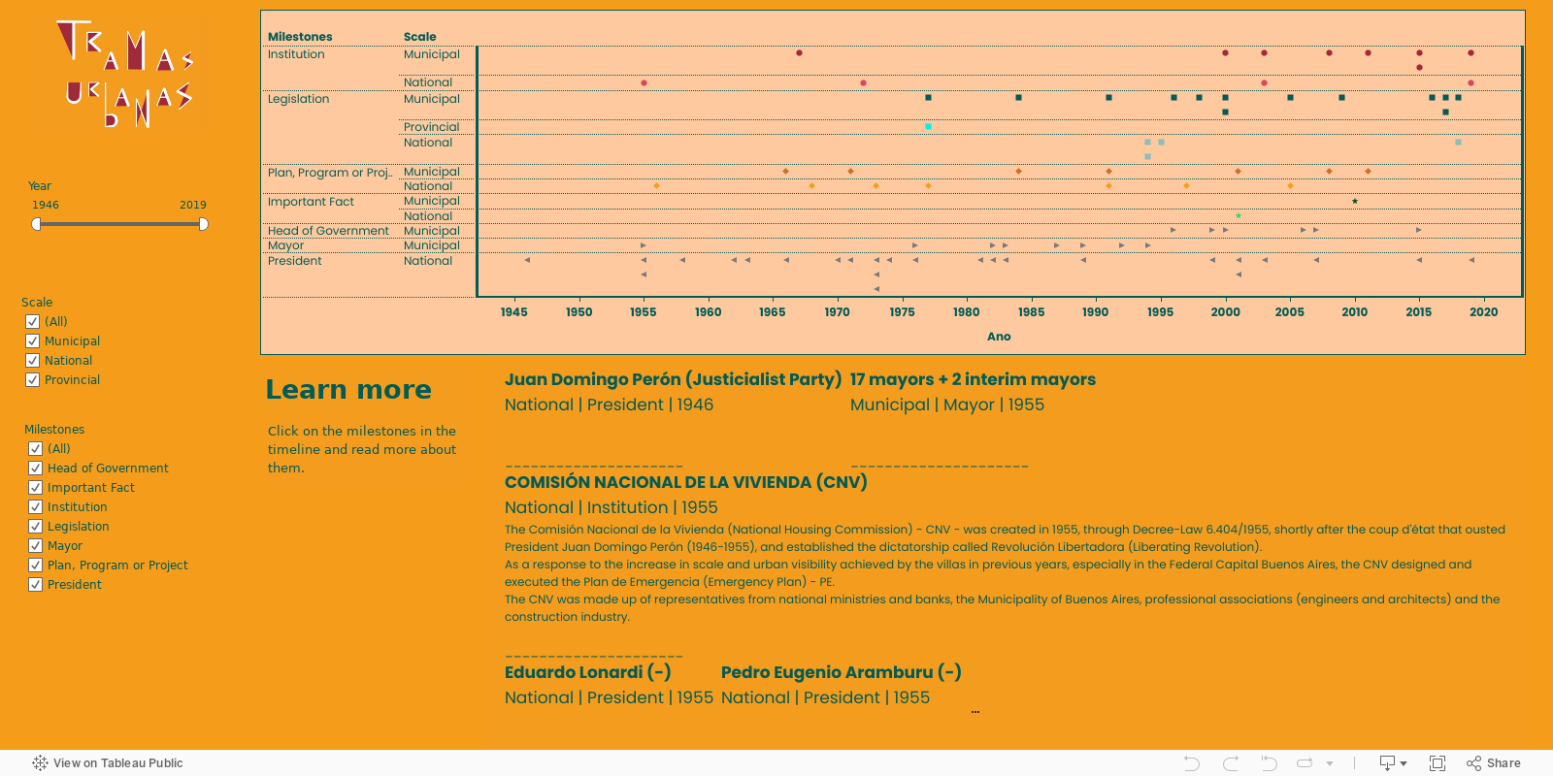Click the Ano axis title

[x=999, y=337]
